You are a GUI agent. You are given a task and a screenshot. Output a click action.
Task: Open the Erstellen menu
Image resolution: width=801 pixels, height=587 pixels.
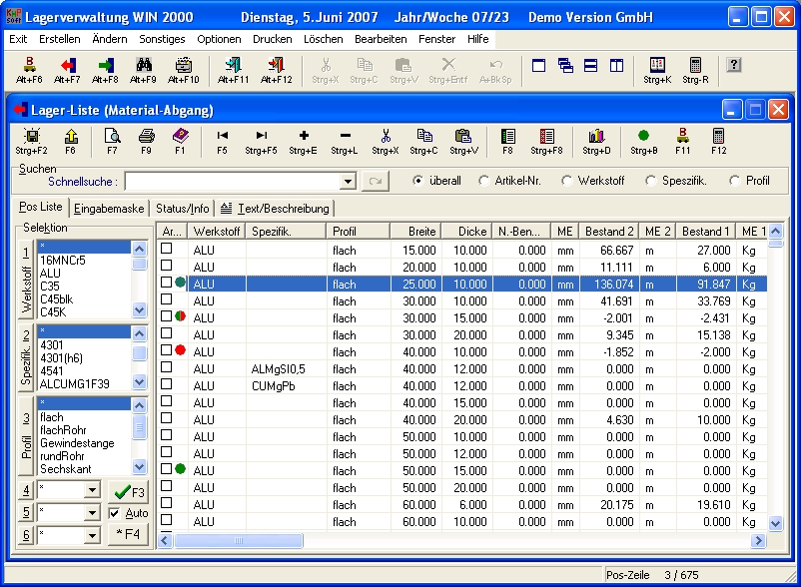tap(60, 39)
